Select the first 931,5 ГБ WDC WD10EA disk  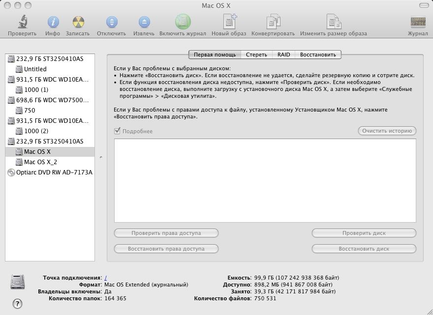point(50,80)
